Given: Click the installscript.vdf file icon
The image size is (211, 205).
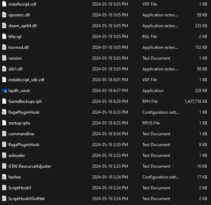Looking at the screenshot, I should 4,4.
